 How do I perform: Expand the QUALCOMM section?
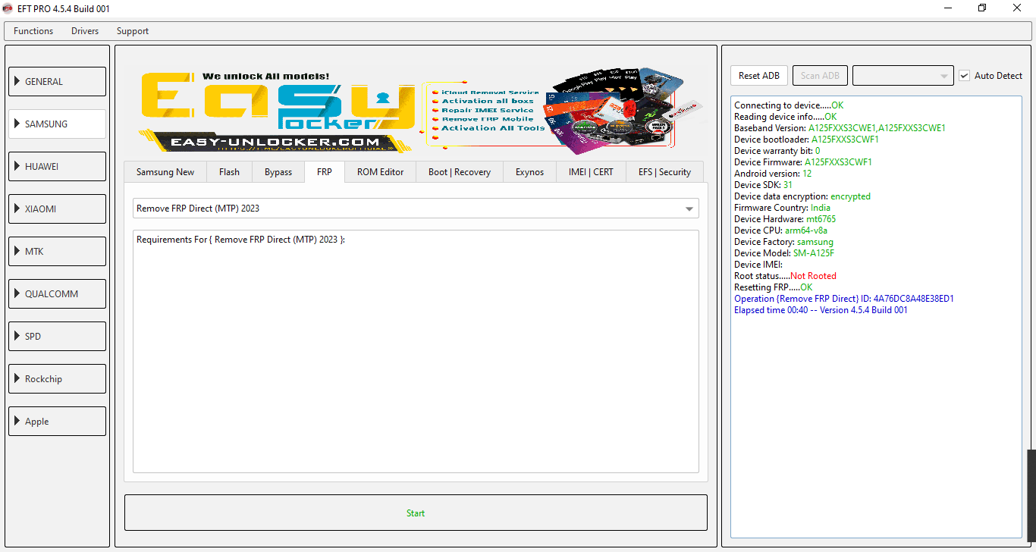click(57, 293)
